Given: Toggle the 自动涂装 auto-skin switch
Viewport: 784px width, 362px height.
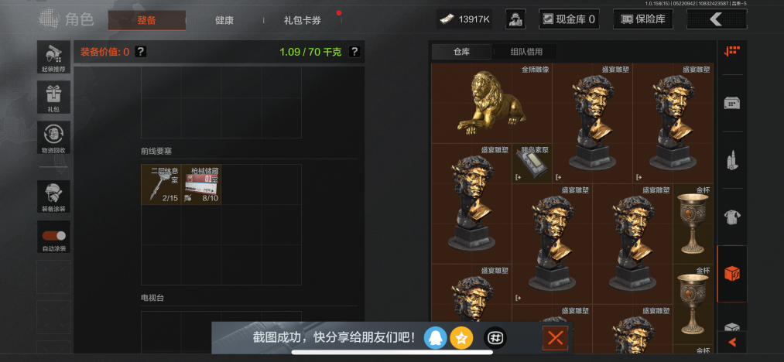Looking at the screenshot, I should [53, 237].
